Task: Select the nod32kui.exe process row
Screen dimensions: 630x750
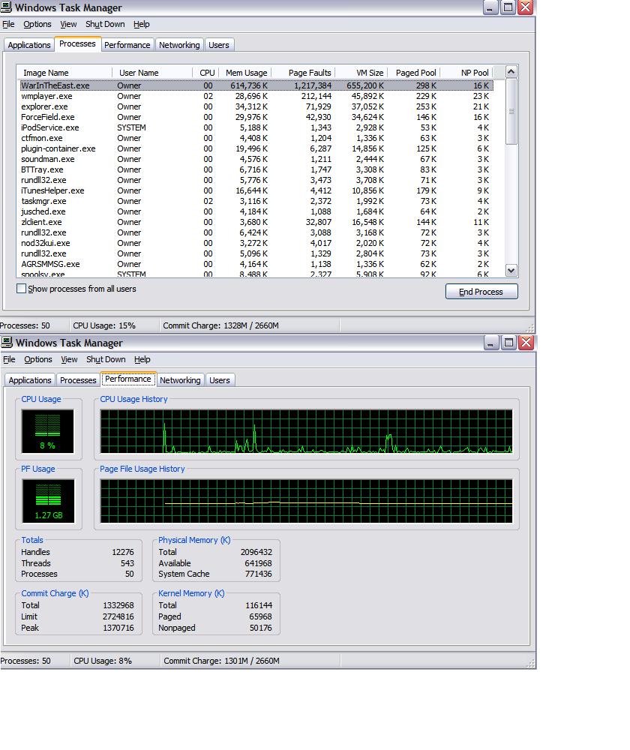Action: click(x=256, y=244)
